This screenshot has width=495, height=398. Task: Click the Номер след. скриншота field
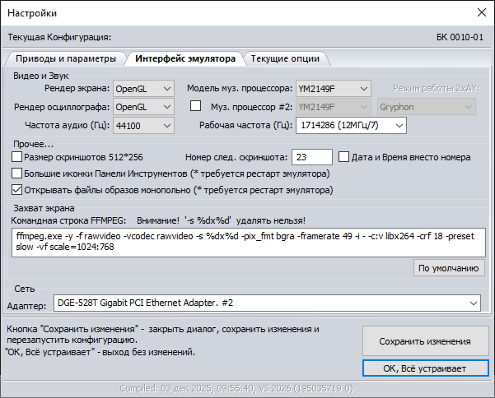311,157
